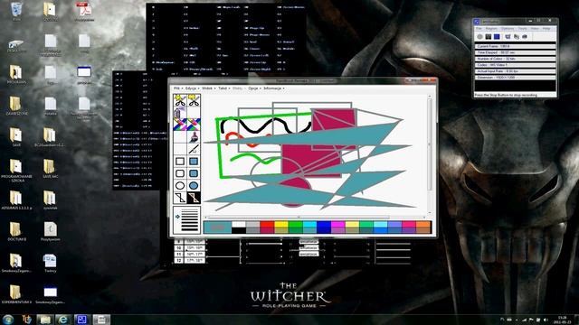Select the right scissors cut tool
Screen dimensions: 579x325
(194, 100)
